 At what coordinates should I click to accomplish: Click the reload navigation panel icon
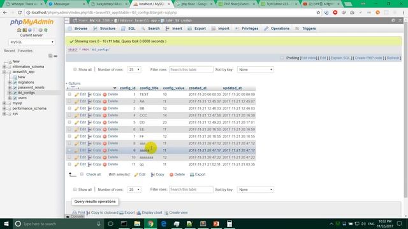pos(45,30)
